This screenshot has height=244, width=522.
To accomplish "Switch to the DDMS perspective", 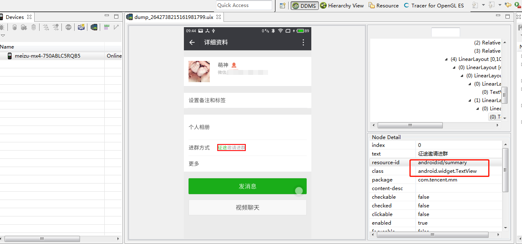I will (305, 5).
